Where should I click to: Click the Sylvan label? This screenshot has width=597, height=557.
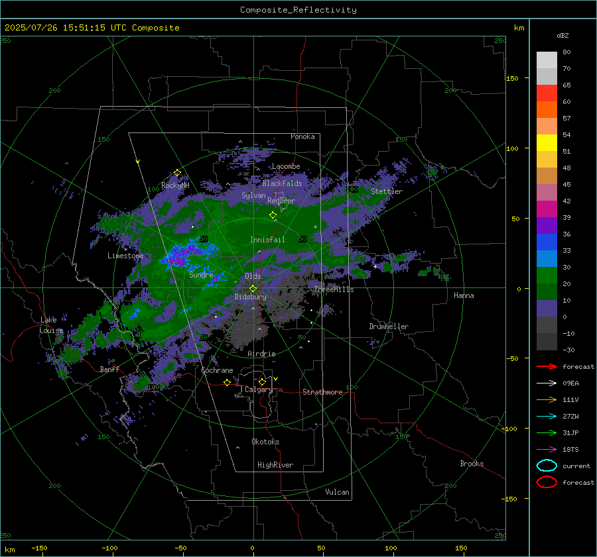point(253,195)
